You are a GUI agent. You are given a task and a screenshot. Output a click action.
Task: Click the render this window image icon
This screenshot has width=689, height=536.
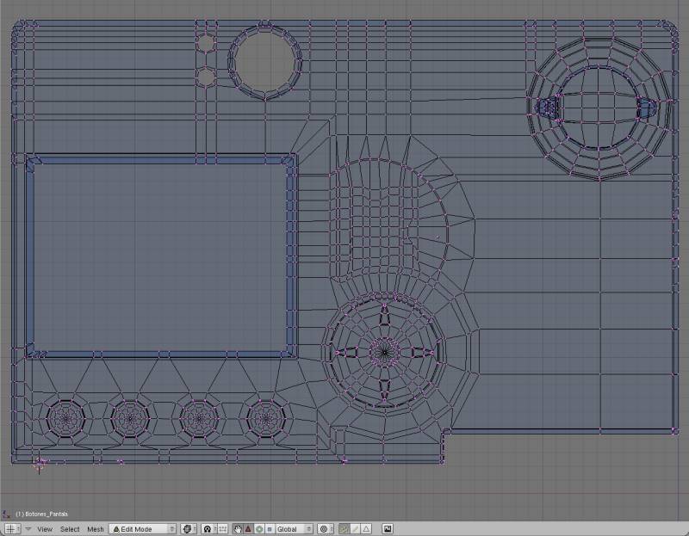coord(387,529)
